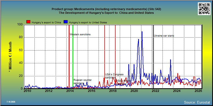
Task: Click the x-axis label 2026
Action: 198,91
